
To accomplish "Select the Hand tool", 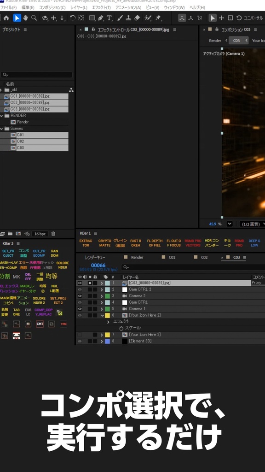I will coord(26,18).
